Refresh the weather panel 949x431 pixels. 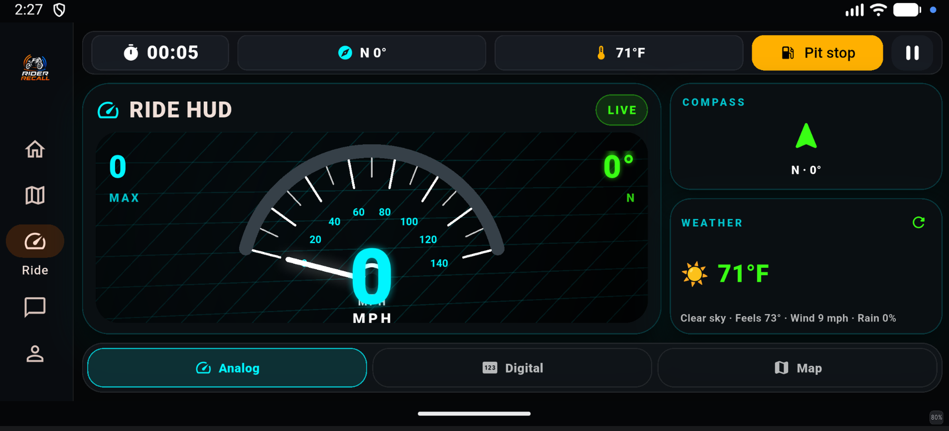click(918, 222)
